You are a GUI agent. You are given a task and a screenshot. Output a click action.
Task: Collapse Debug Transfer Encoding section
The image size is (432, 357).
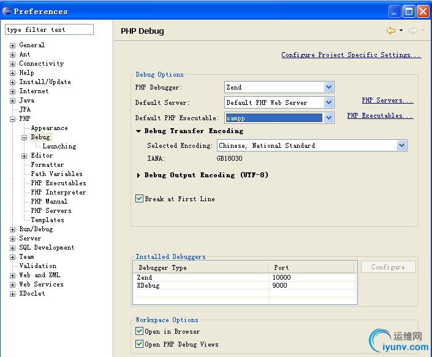138,131
